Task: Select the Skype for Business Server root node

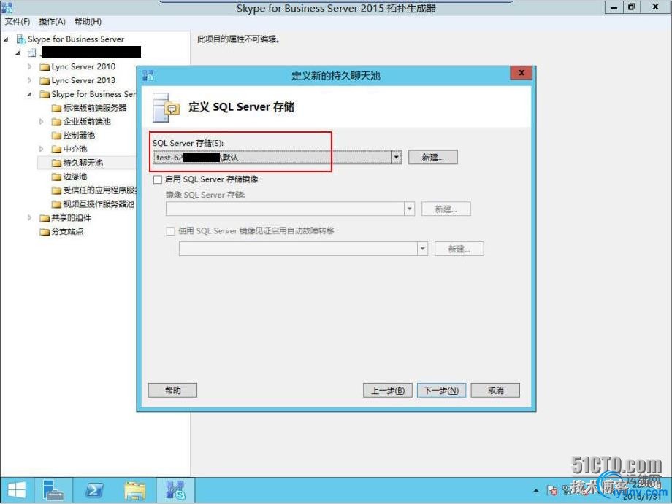Action: [76, 39]
